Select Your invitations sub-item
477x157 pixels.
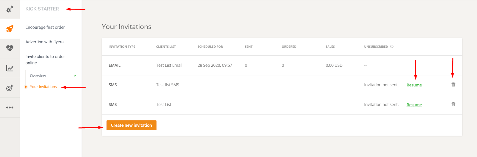tap(43, 87)
